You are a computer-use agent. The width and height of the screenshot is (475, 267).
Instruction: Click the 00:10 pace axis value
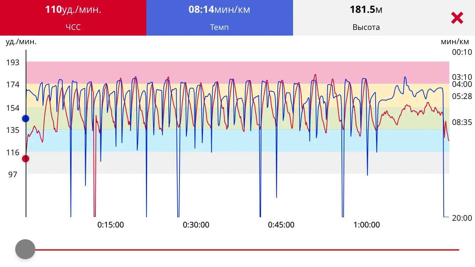(x=462, y=52)
